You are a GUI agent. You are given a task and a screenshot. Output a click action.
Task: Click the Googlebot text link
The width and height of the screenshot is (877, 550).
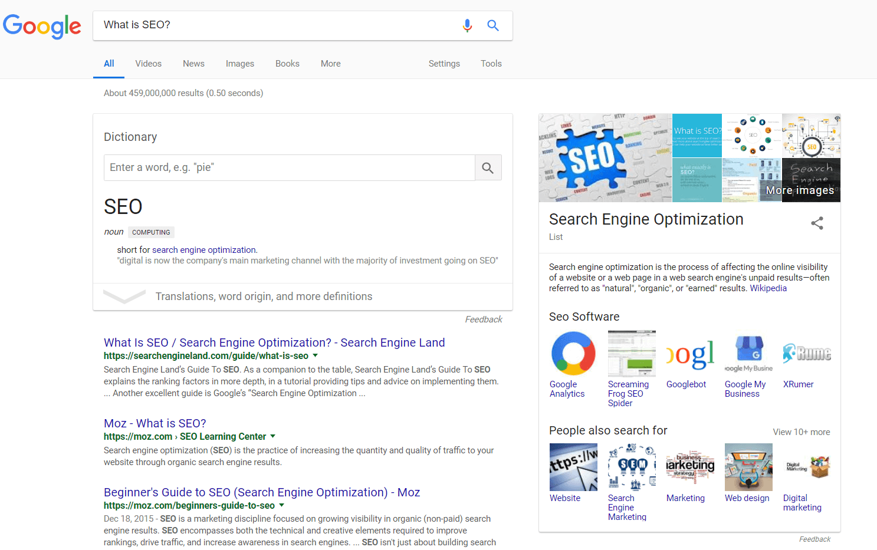[x=687, y=384]
